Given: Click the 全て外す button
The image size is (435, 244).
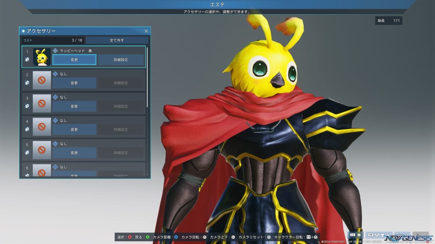Looking at the screenshot, I should [117, 40].
